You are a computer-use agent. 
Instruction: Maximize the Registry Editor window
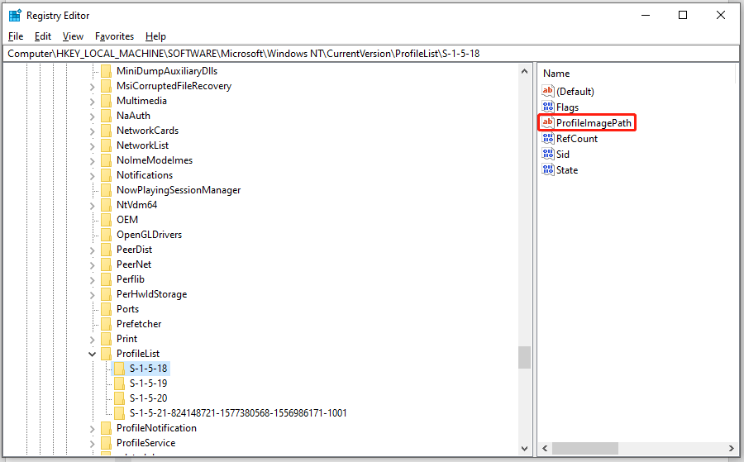683,15
